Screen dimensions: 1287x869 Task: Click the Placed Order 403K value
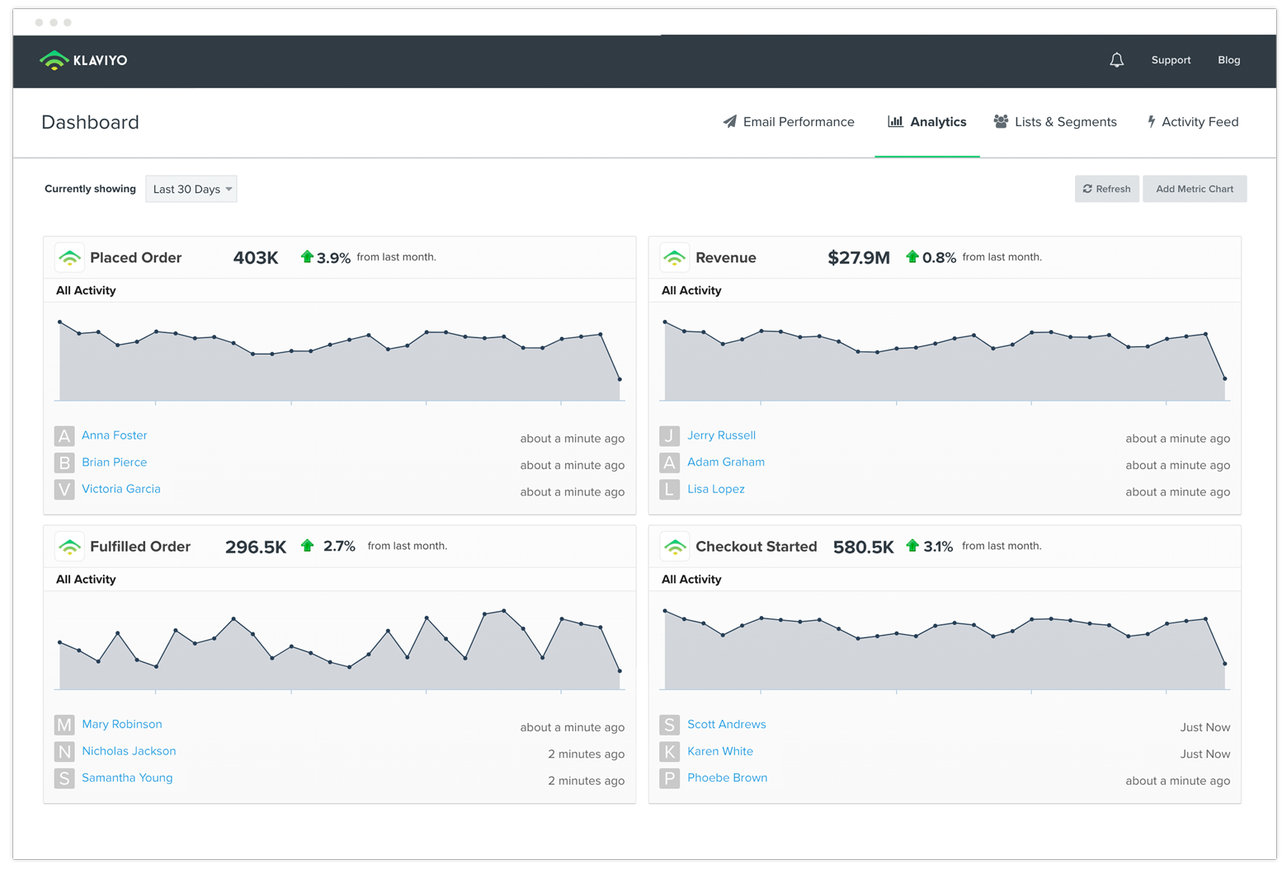pos(256,258)
